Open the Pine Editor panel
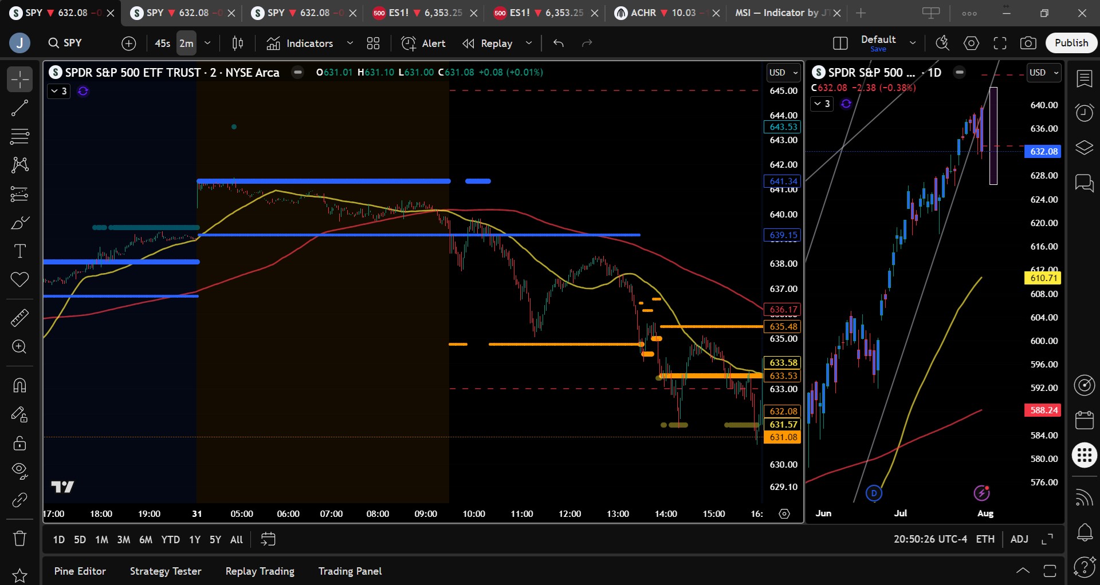 point(80,571)
